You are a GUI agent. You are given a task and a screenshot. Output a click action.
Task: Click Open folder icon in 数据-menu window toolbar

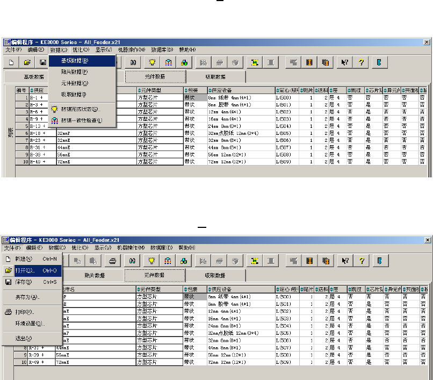[x=27, y=62]
